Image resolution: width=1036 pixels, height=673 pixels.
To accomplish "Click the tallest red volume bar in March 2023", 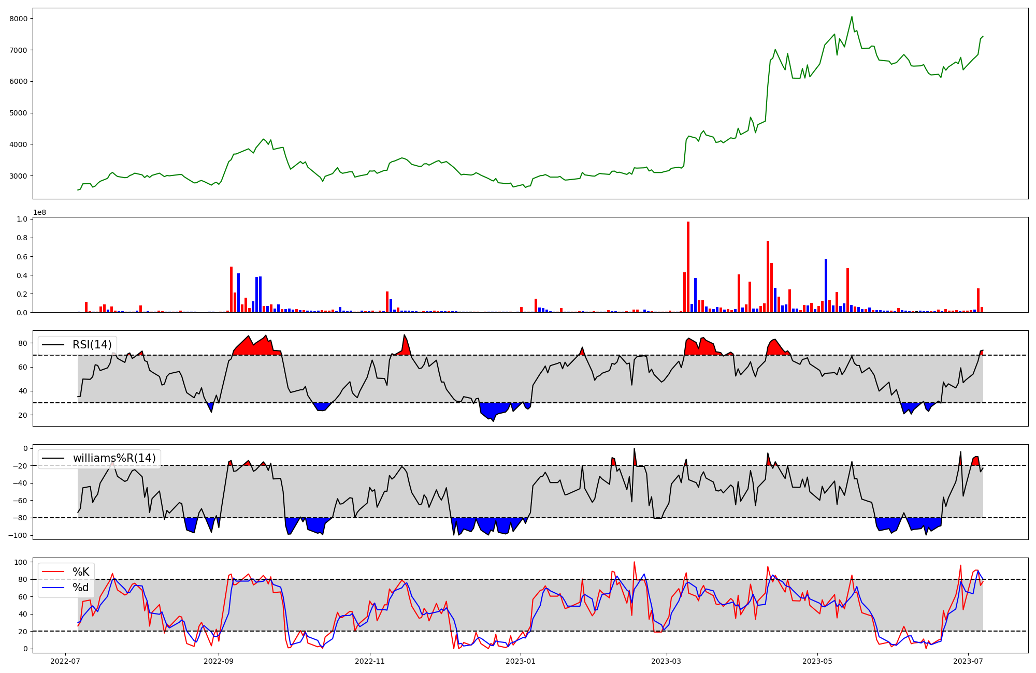I will pyautogui.click(x=688, y=267).
